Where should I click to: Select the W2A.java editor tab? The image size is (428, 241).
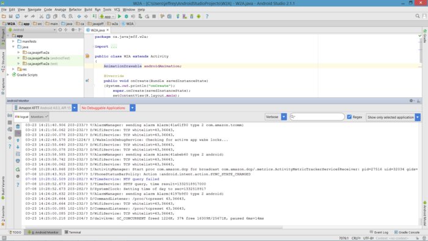click(97, 30)
